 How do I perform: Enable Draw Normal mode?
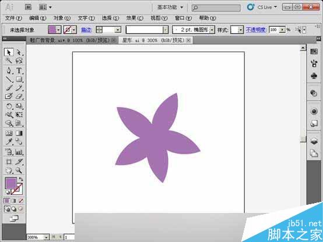coord(7,209)
